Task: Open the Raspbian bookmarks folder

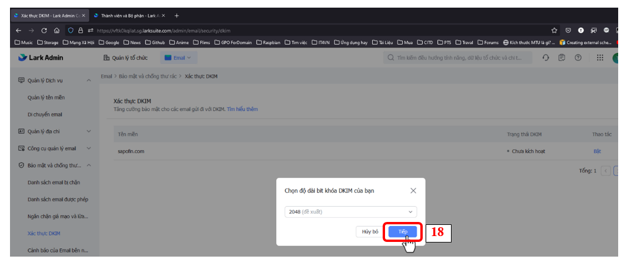Action: pyautogui.click(x=268, y=43)
